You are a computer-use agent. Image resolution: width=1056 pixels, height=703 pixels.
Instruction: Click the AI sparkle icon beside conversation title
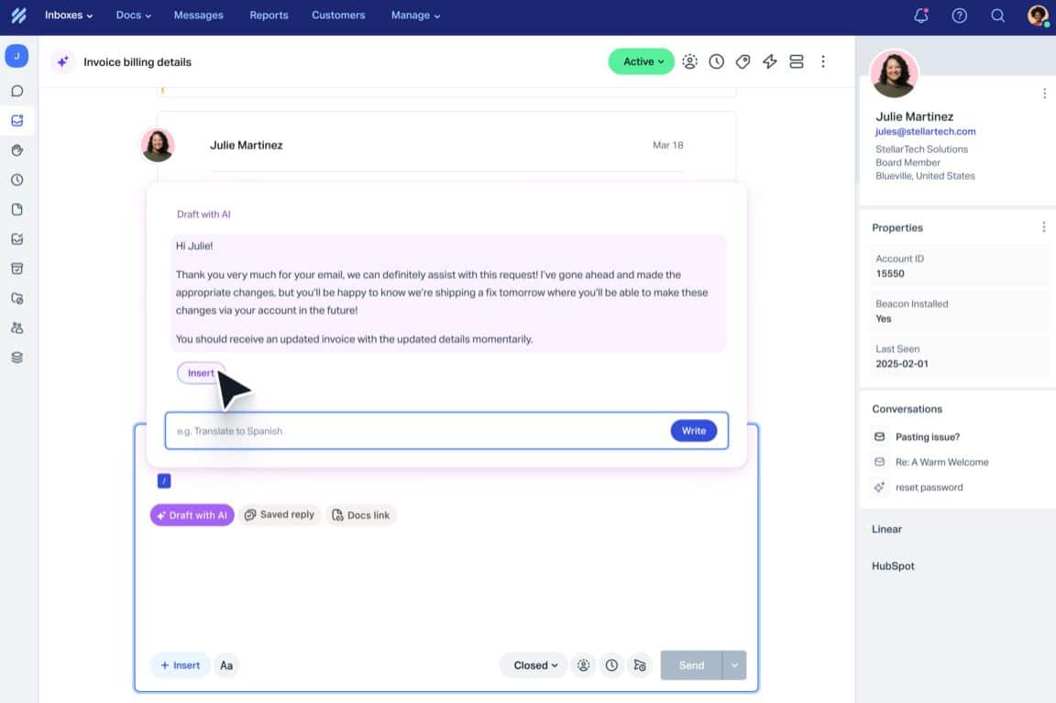point(62,62)
